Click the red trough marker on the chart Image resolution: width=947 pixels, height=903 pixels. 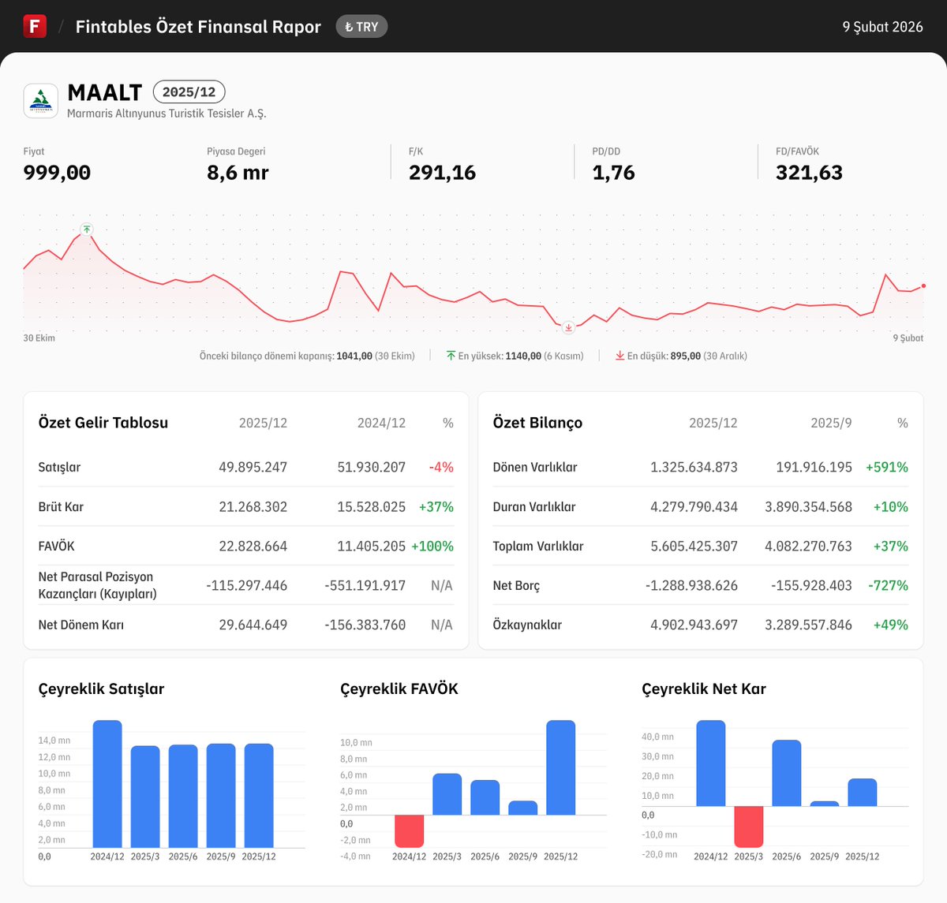click(568, 327)
